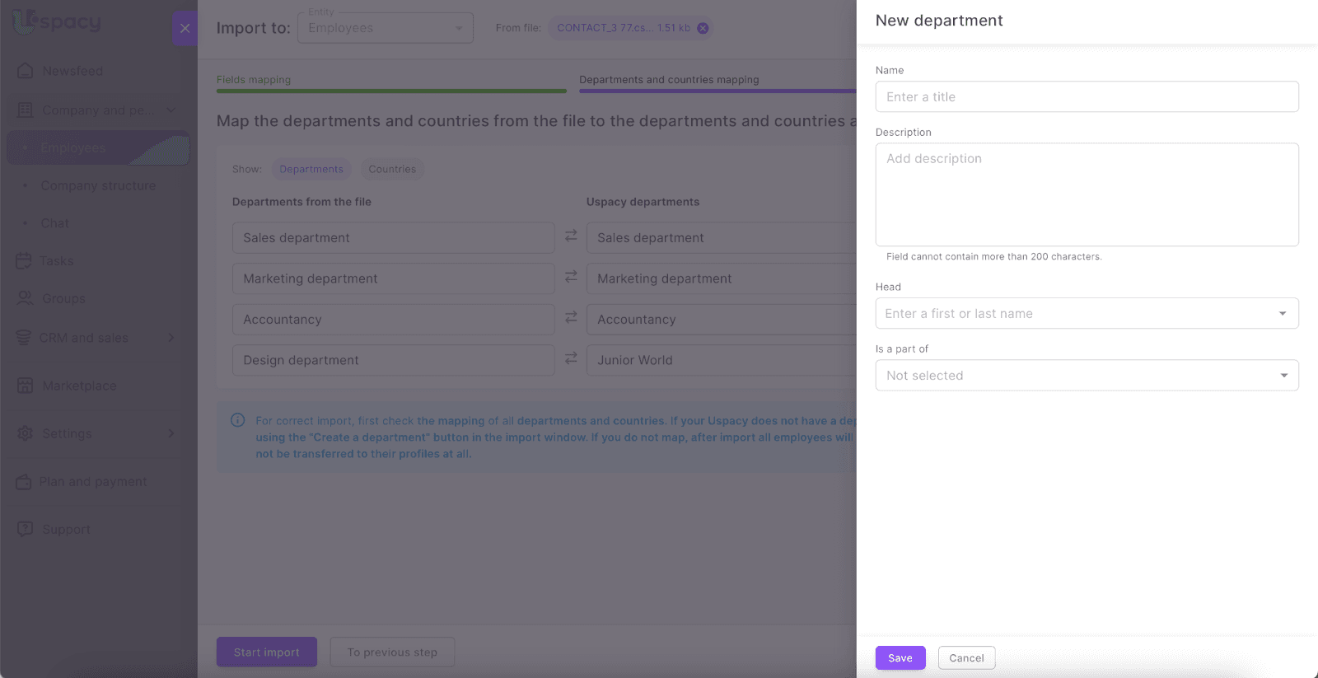The width and height of the screenshot is (1318, 678).
Task: Save the new department
Action: click(900, 657)
